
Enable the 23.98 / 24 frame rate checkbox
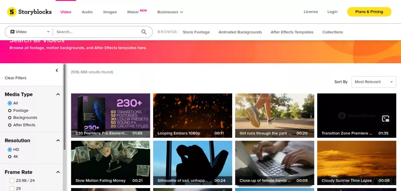click(x=12, y=181)
